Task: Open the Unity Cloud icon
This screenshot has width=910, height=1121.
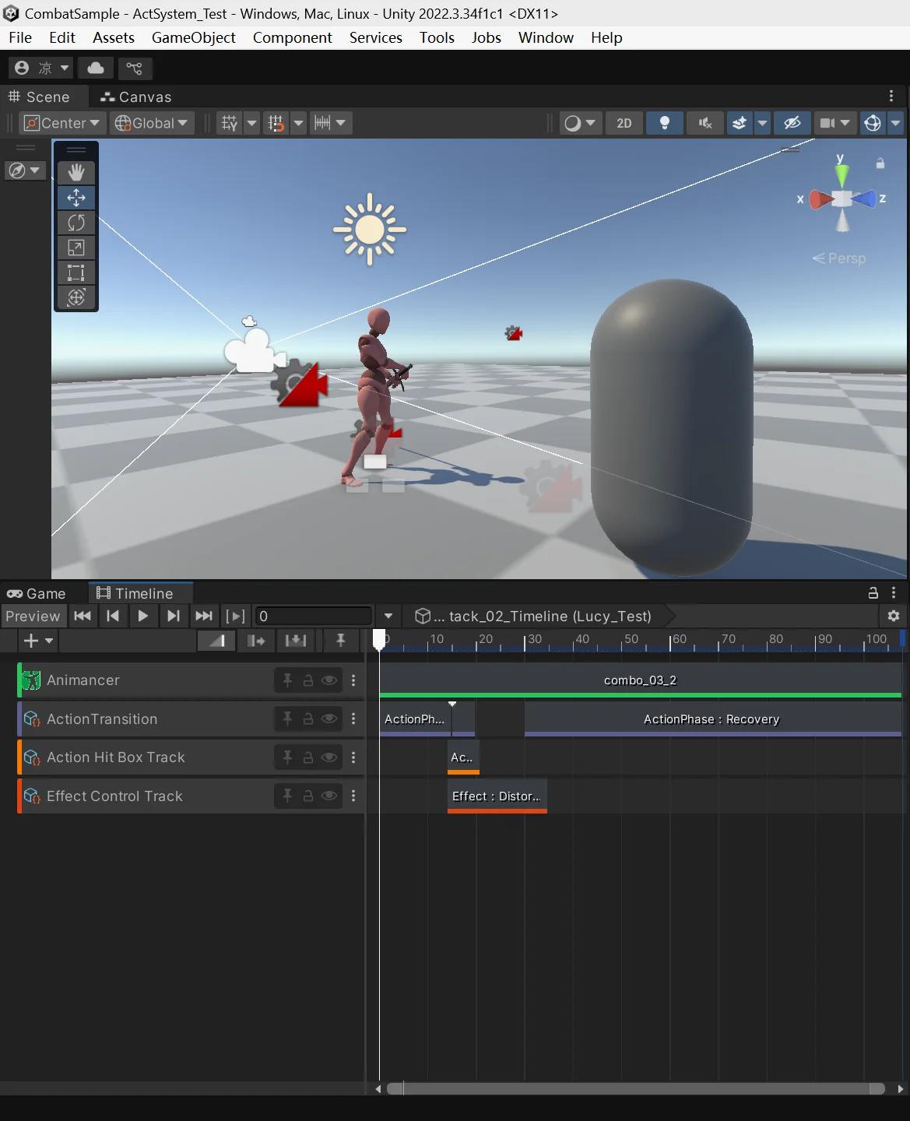Action: coord(96,69)
